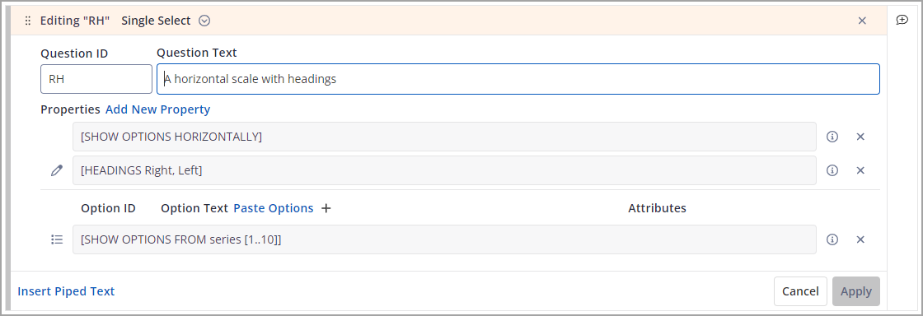Click the Cancel button
This screenshot has height=316, width=923.
pyautogui.click(x=800, y=291)
